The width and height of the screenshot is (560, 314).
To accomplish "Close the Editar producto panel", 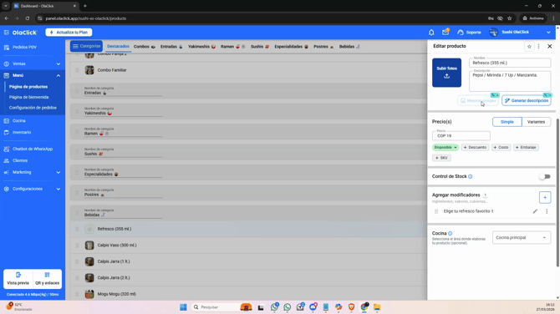I will tap(550, 47).
